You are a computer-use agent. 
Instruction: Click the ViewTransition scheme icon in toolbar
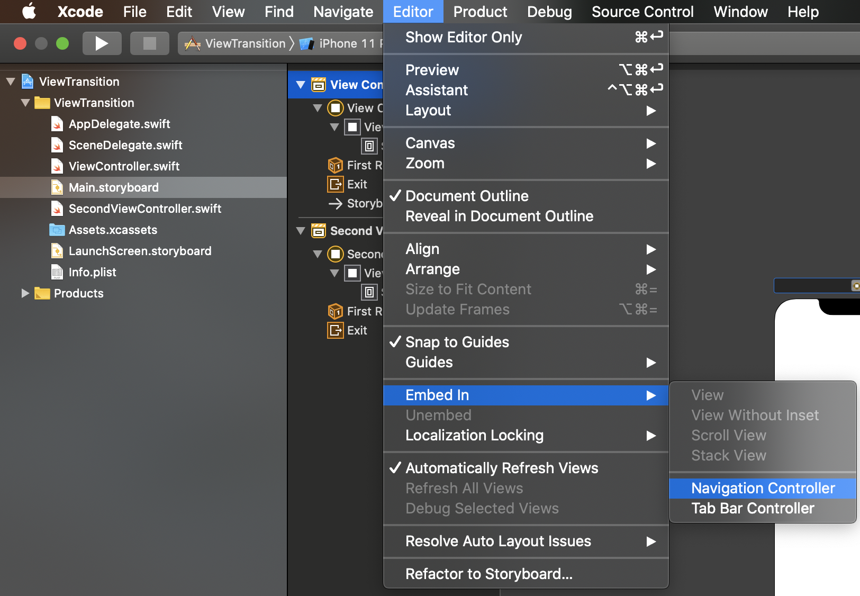(x=193, y=43)
